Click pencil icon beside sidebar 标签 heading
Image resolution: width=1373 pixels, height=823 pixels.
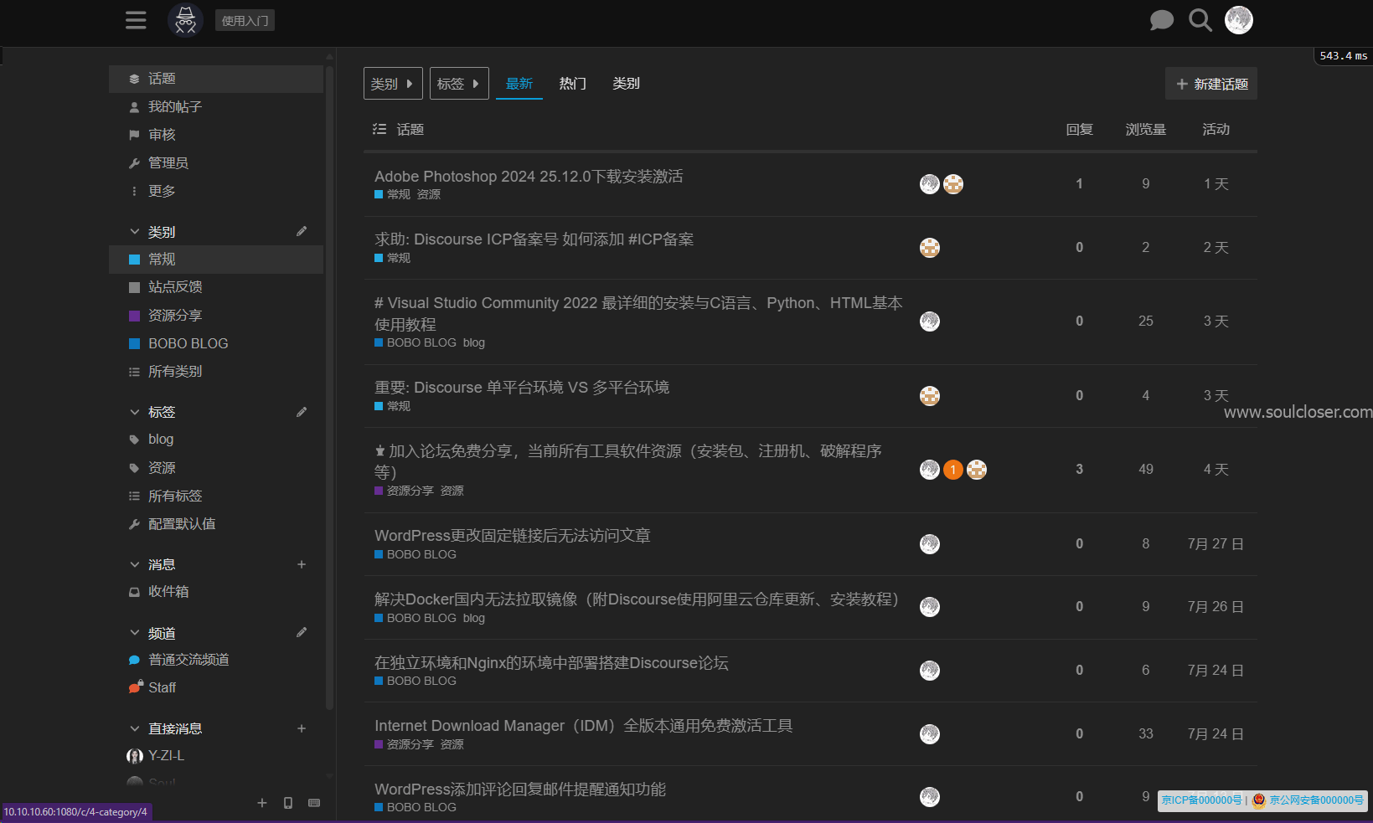[302, 412]
